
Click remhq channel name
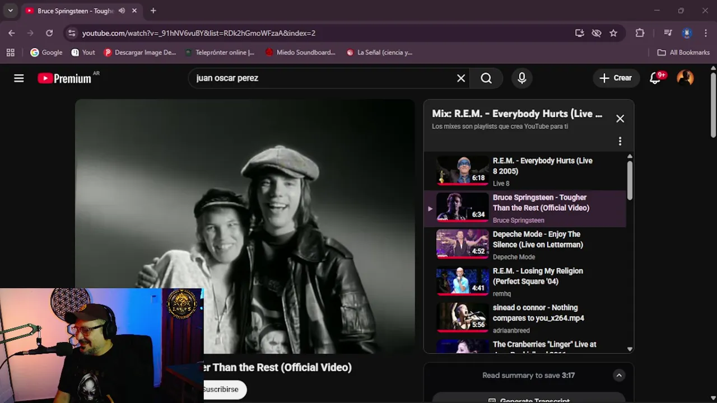point(502,294)
